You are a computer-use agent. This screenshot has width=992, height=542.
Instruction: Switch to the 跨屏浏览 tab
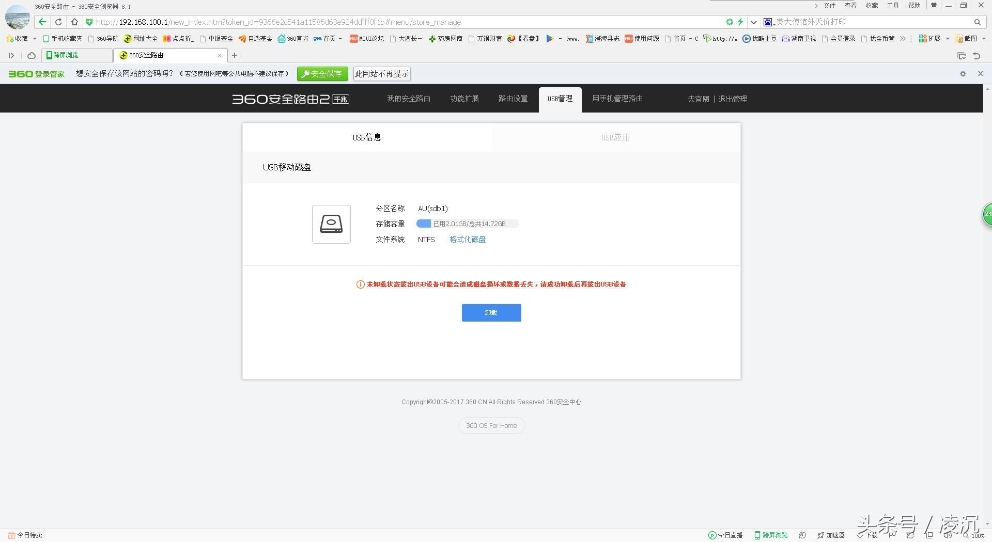click(x=78, y=55)
